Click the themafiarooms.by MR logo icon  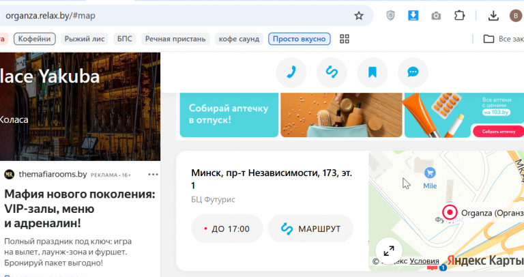pos(10,175)
